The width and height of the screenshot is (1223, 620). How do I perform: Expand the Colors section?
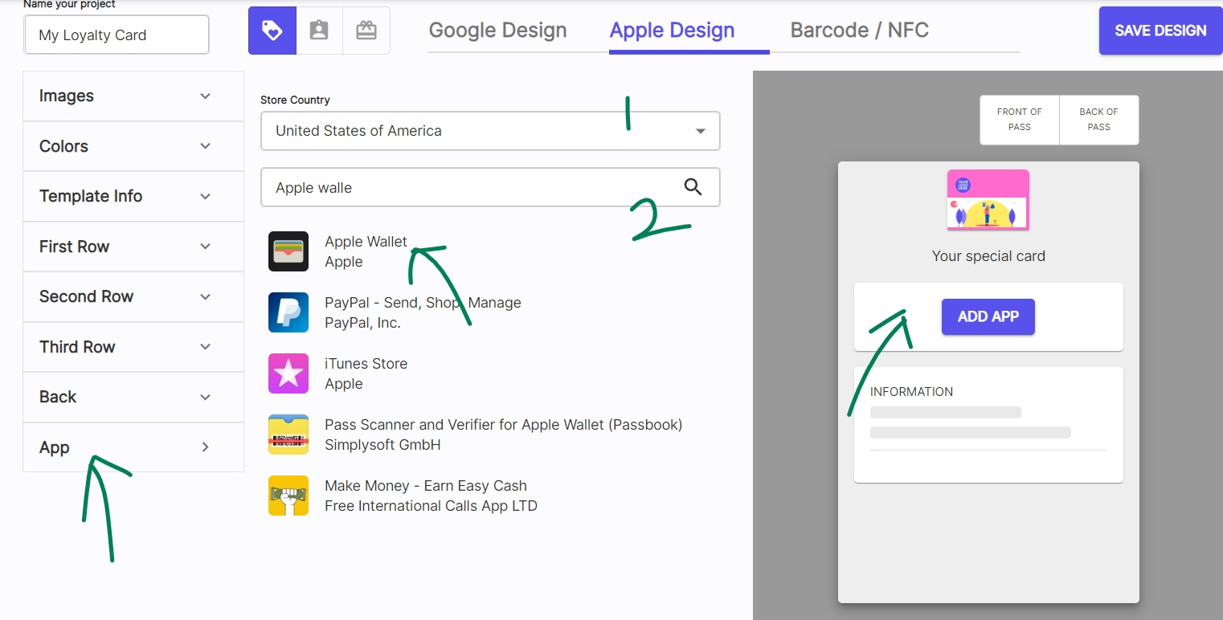133,146
